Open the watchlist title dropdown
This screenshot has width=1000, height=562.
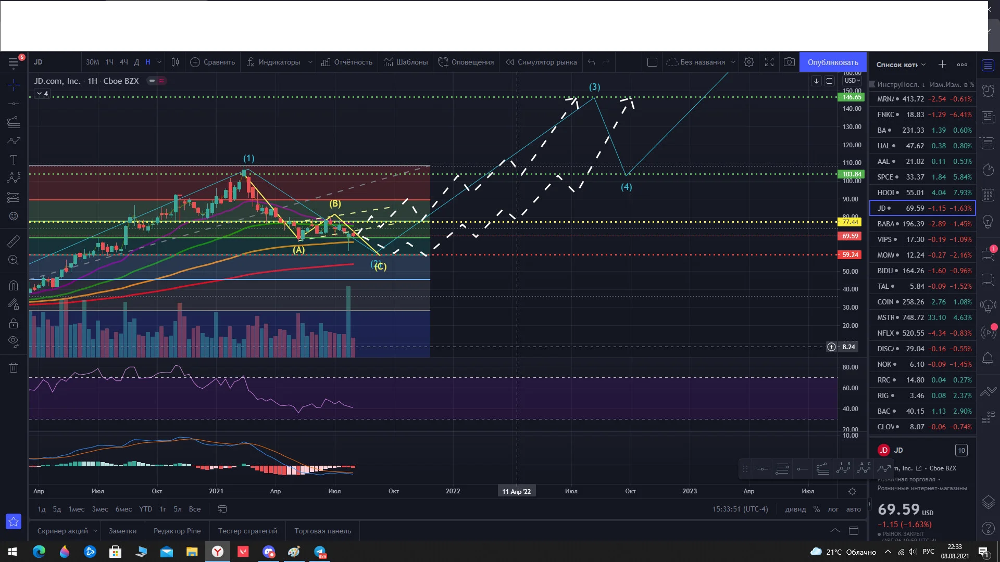coord(901,65)
